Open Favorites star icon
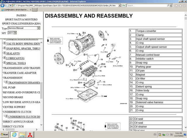This screenshot has width=187, height=138. click(180, 6)
